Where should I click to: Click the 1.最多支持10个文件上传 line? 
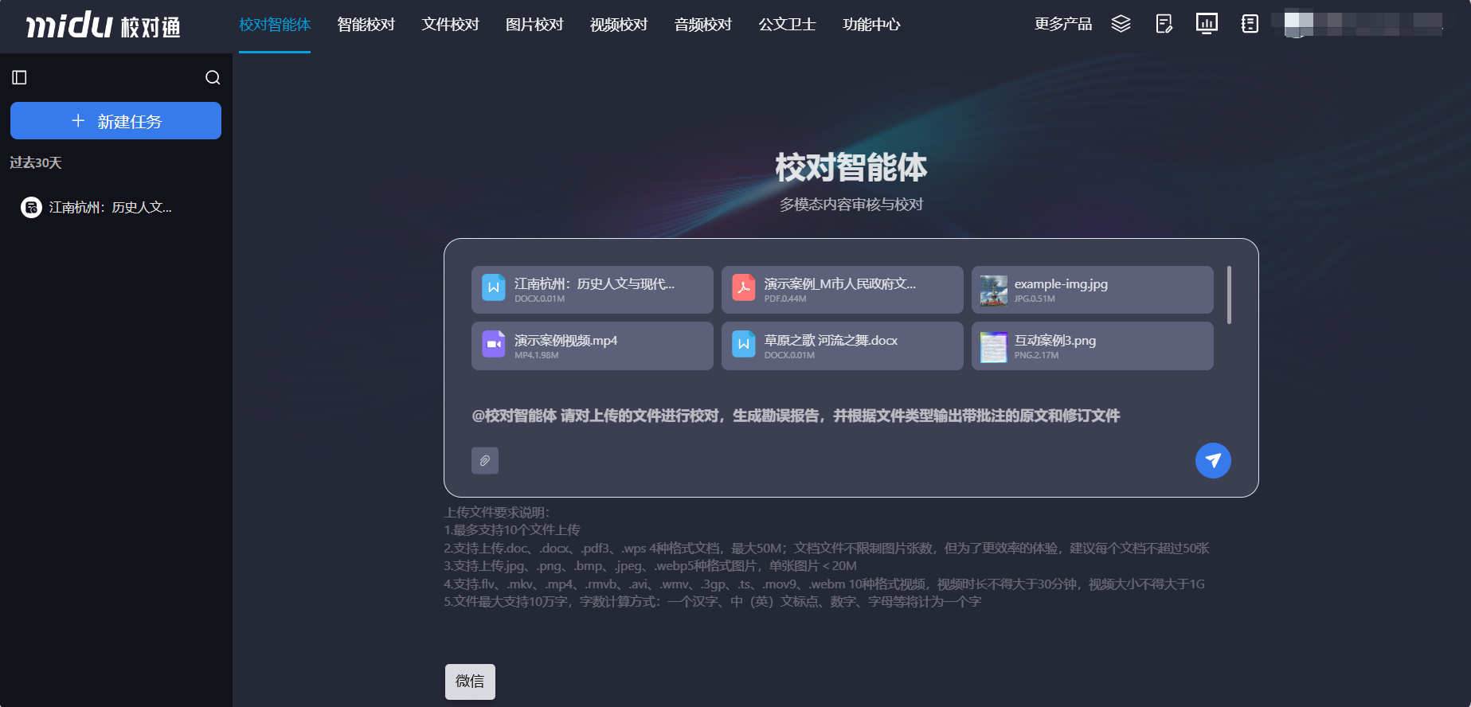(511, 530)
